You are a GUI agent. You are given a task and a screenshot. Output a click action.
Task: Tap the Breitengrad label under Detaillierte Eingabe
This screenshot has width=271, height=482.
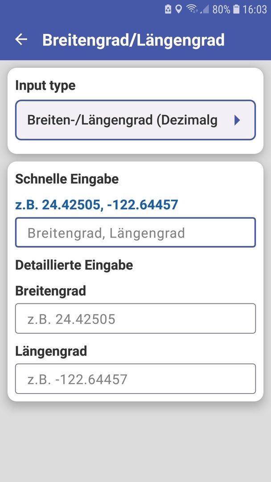tap(51, 291)
